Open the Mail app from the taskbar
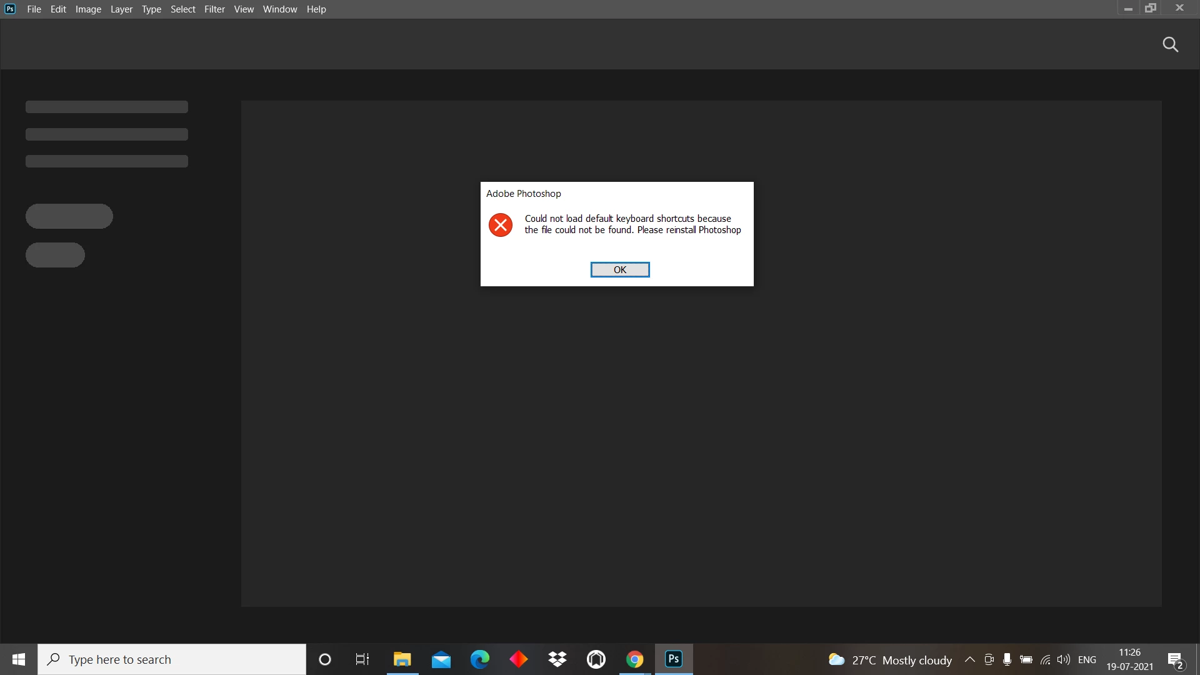Screen dimensions: 1200x675 point(441,659)
